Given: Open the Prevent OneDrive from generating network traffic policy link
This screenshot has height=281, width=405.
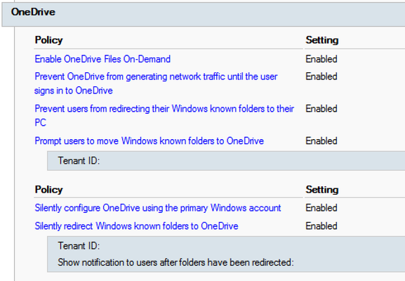Looking at the screenshot, I should click(156, 84).
